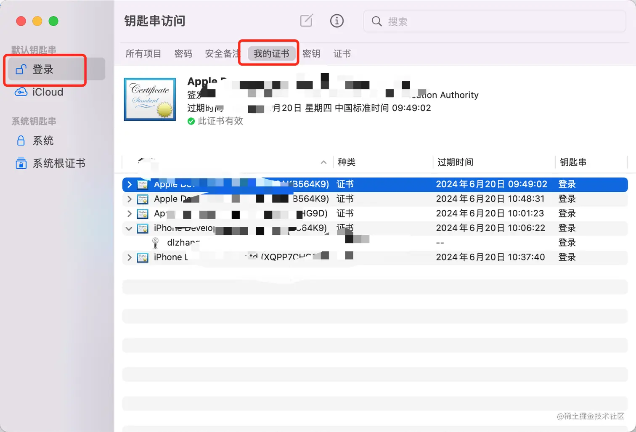Click the 此证书有效 status text
The image size is (636, 432).
coord(220,121)
